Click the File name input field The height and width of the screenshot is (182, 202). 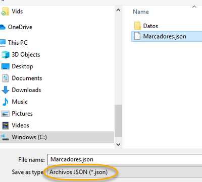125,159
